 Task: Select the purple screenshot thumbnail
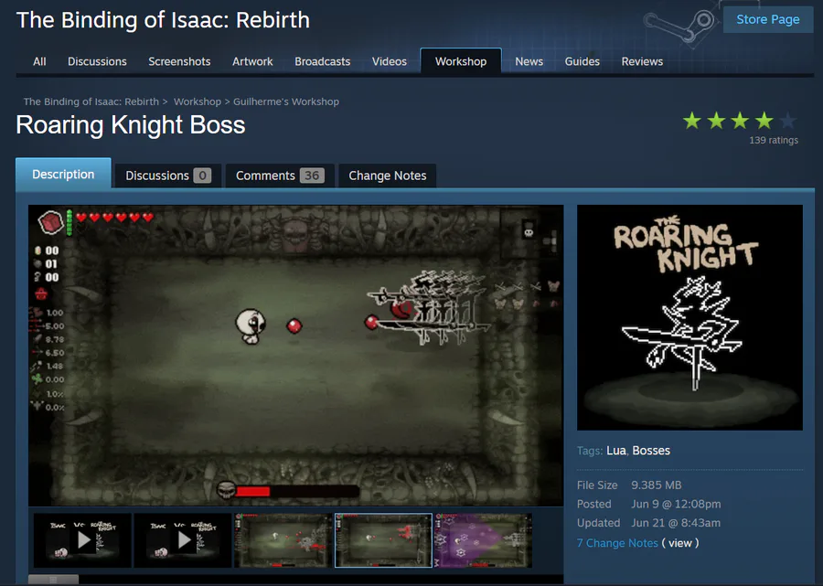(483, 540)
